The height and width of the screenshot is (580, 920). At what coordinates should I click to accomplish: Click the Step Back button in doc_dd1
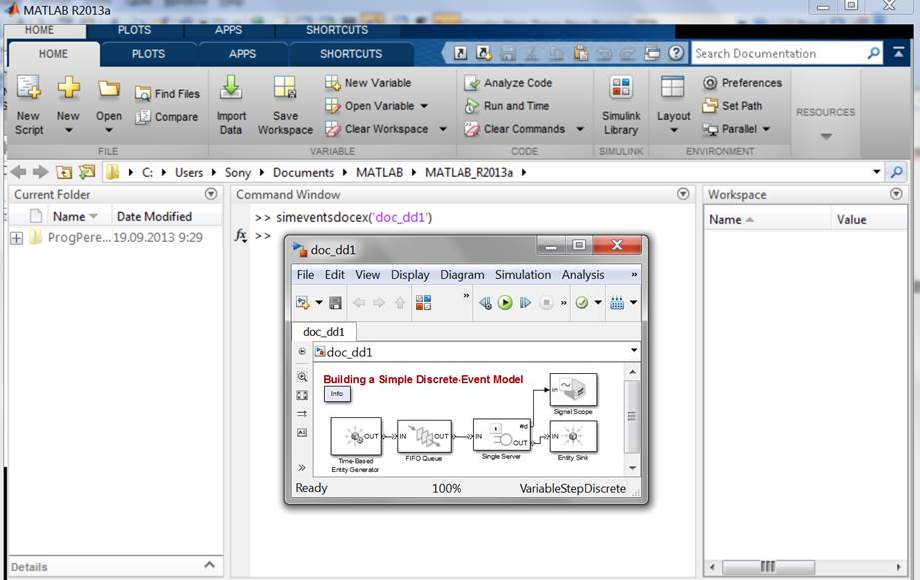click(485, 303)
